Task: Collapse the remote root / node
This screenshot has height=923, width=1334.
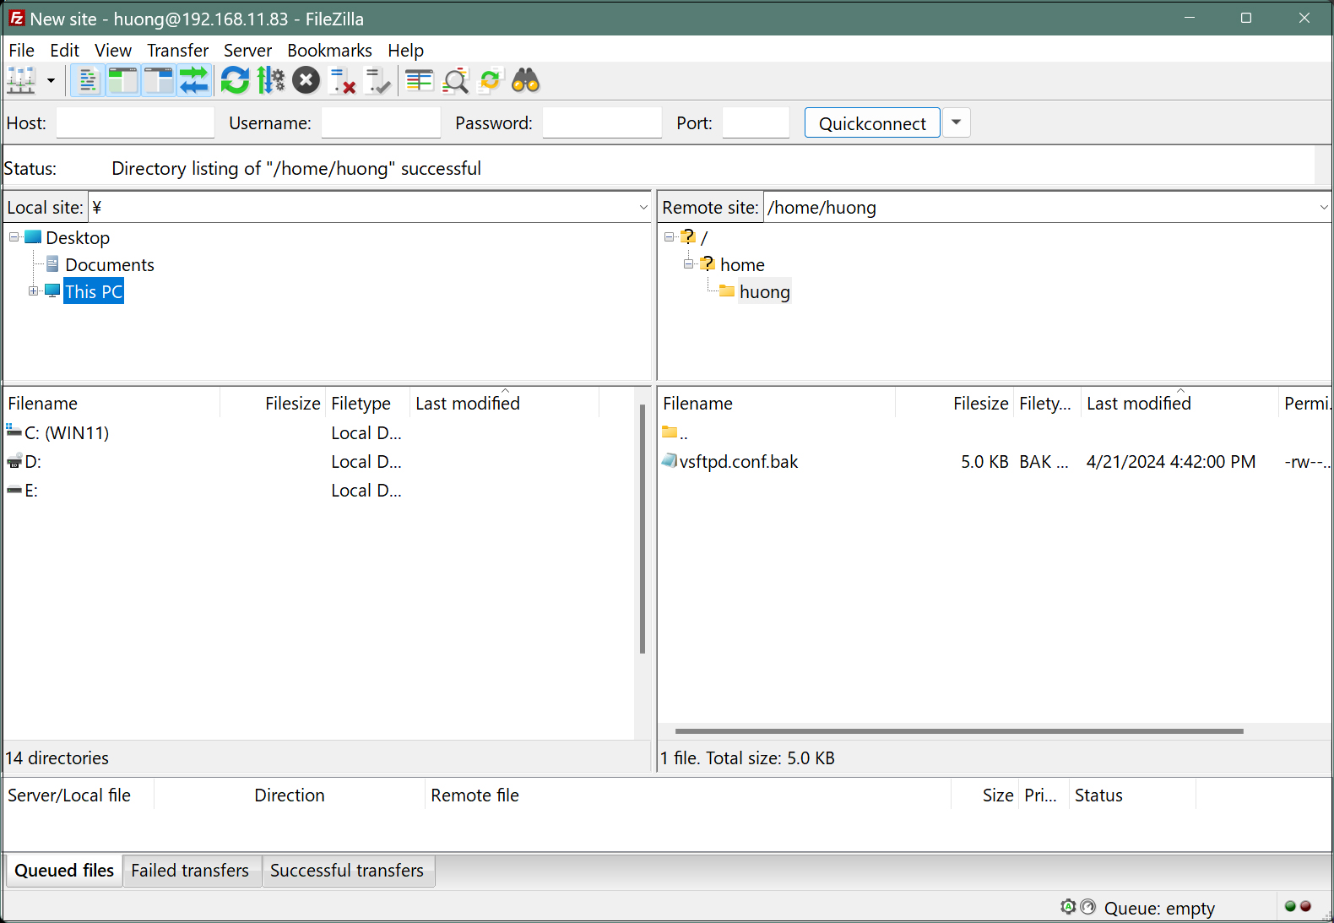Action: click(670, 237)
